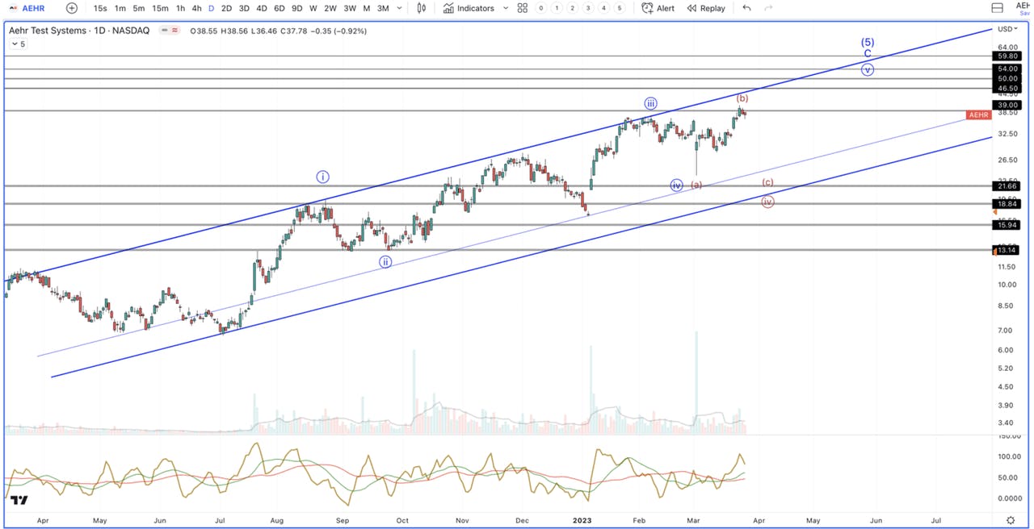Open the layout grid templates icon

(x=523, y=8)
